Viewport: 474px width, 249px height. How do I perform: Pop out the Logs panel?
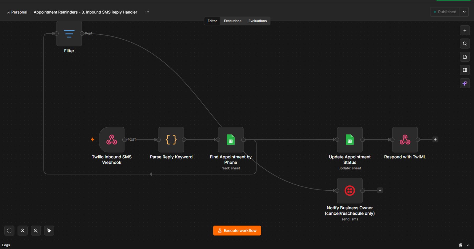coord(460,245)
